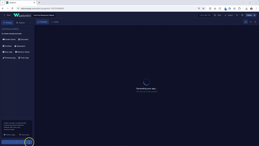Click the Webmint logo
Screen dimensions: 259x146
(x=22, y=15)
